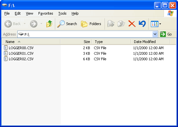Open the Favorites menu
This screenshot has width=178, height=127.
coord(46,13)
